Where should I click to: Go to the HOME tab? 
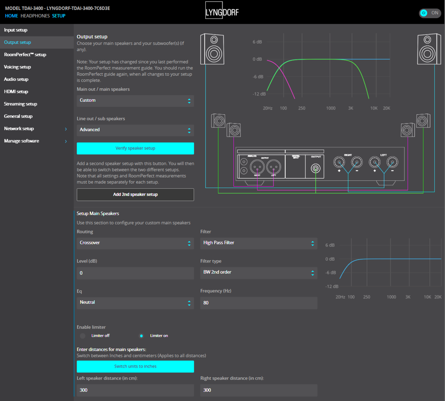12,16
